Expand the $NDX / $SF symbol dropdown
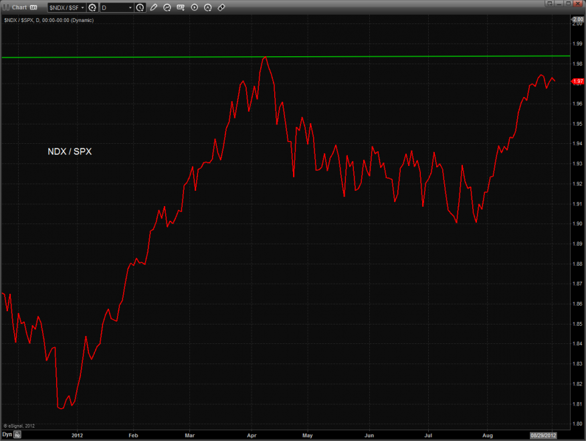 (82, 8)
